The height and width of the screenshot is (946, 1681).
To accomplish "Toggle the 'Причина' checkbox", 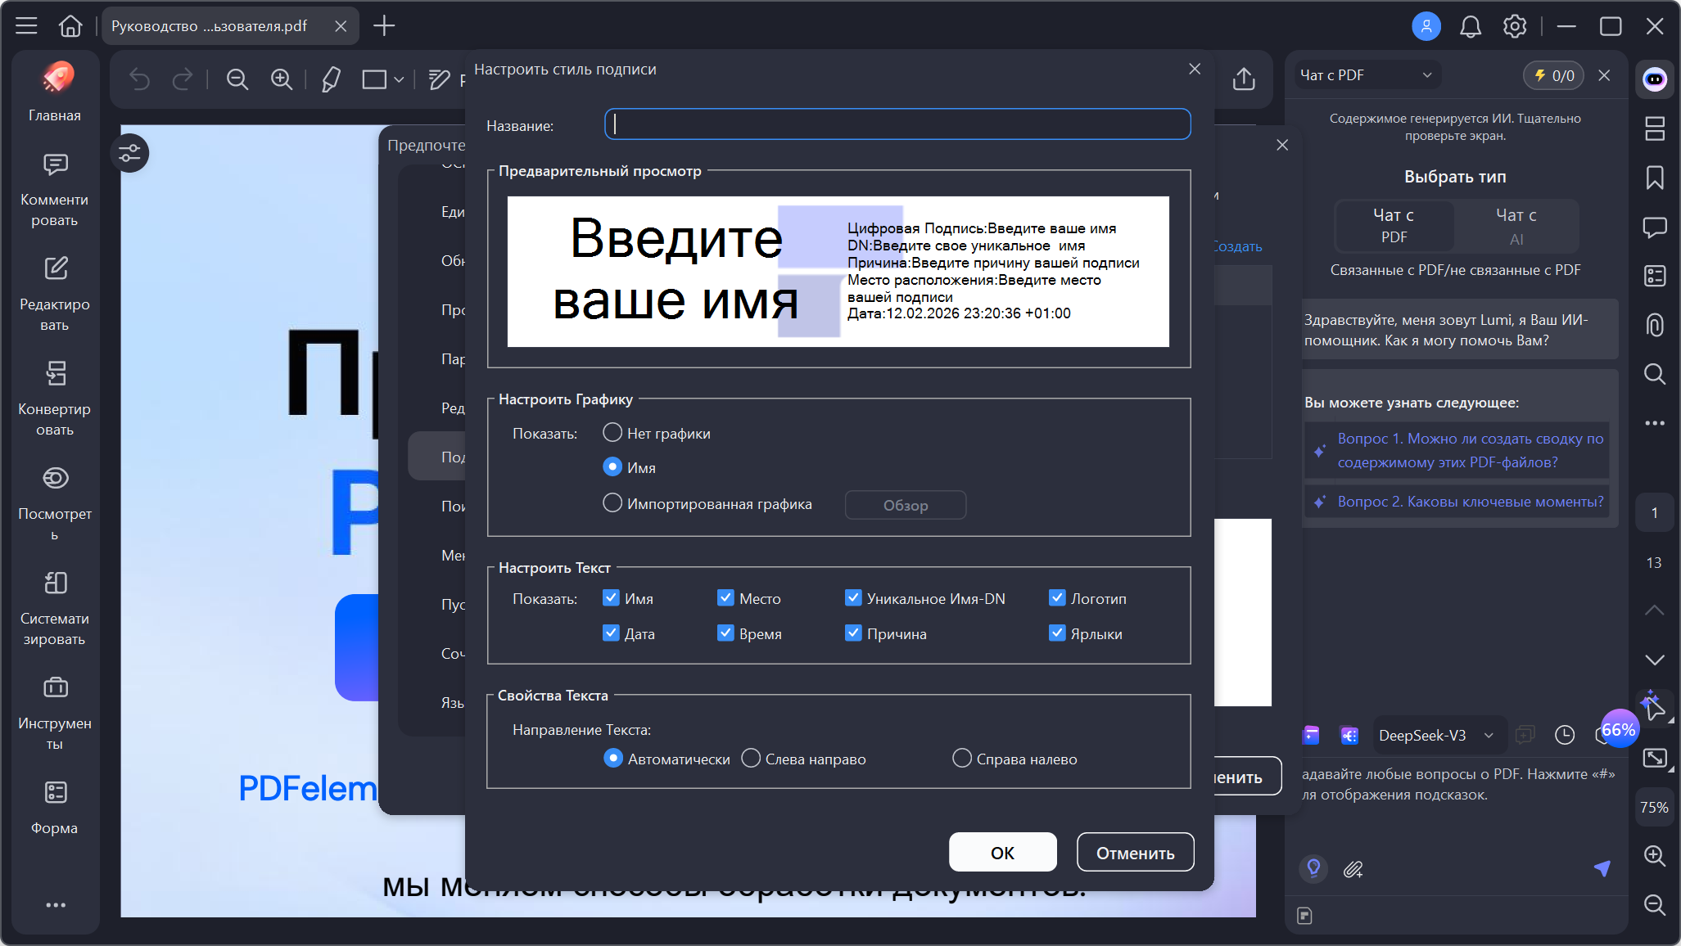I will [853, 633].
